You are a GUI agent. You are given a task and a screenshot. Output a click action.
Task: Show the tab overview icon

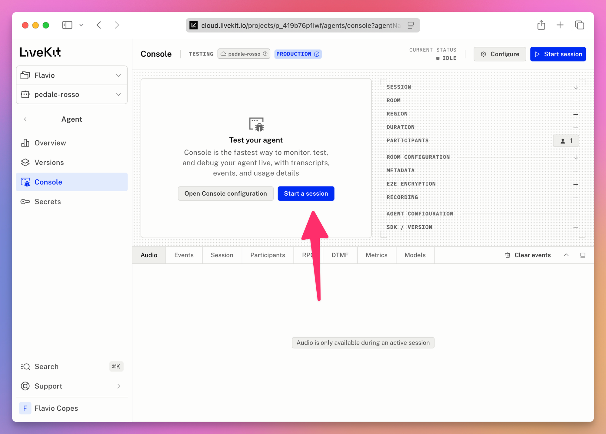[x=579, y=25]
